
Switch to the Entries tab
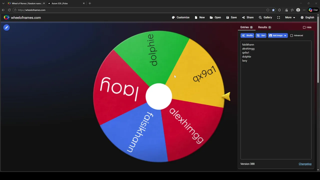246,27
